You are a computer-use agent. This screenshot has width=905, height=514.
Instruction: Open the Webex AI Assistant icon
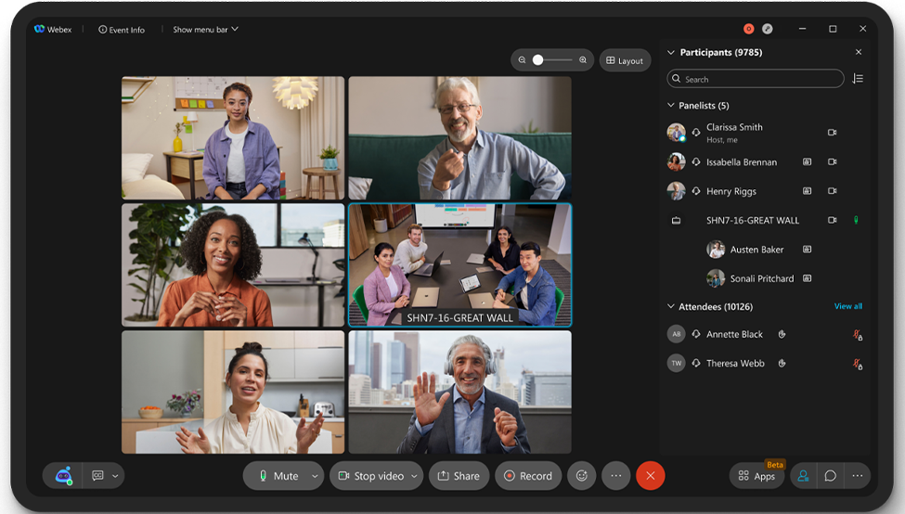click(x=63, y=476)
